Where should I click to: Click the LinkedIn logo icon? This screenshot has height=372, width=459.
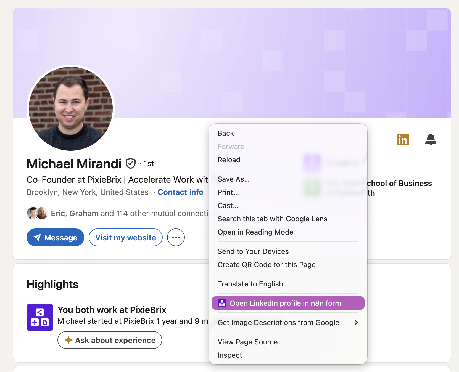403,140
